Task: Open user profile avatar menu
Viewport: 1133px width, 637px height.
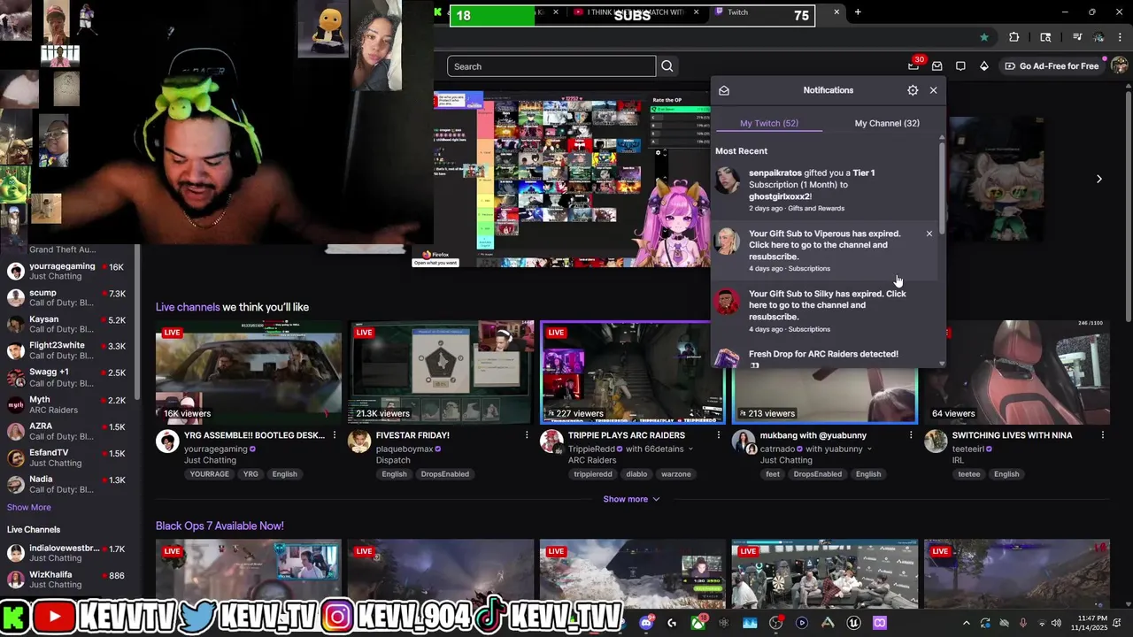Action: pyautogui.click(x=1119, y=65)
